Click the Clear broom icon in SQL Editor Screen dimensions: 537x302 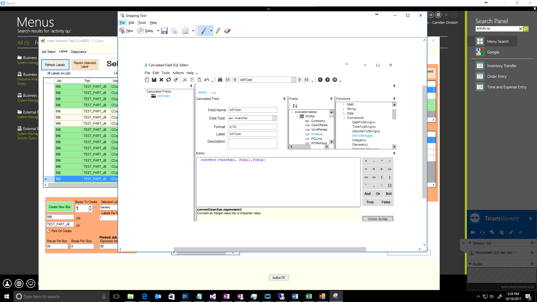coord(176,80)
